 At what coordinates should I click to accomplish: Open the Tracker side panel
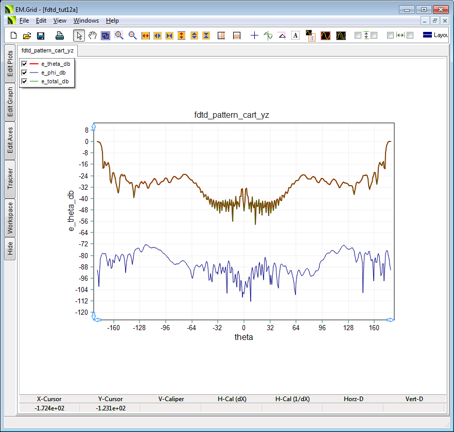[10, 178]
